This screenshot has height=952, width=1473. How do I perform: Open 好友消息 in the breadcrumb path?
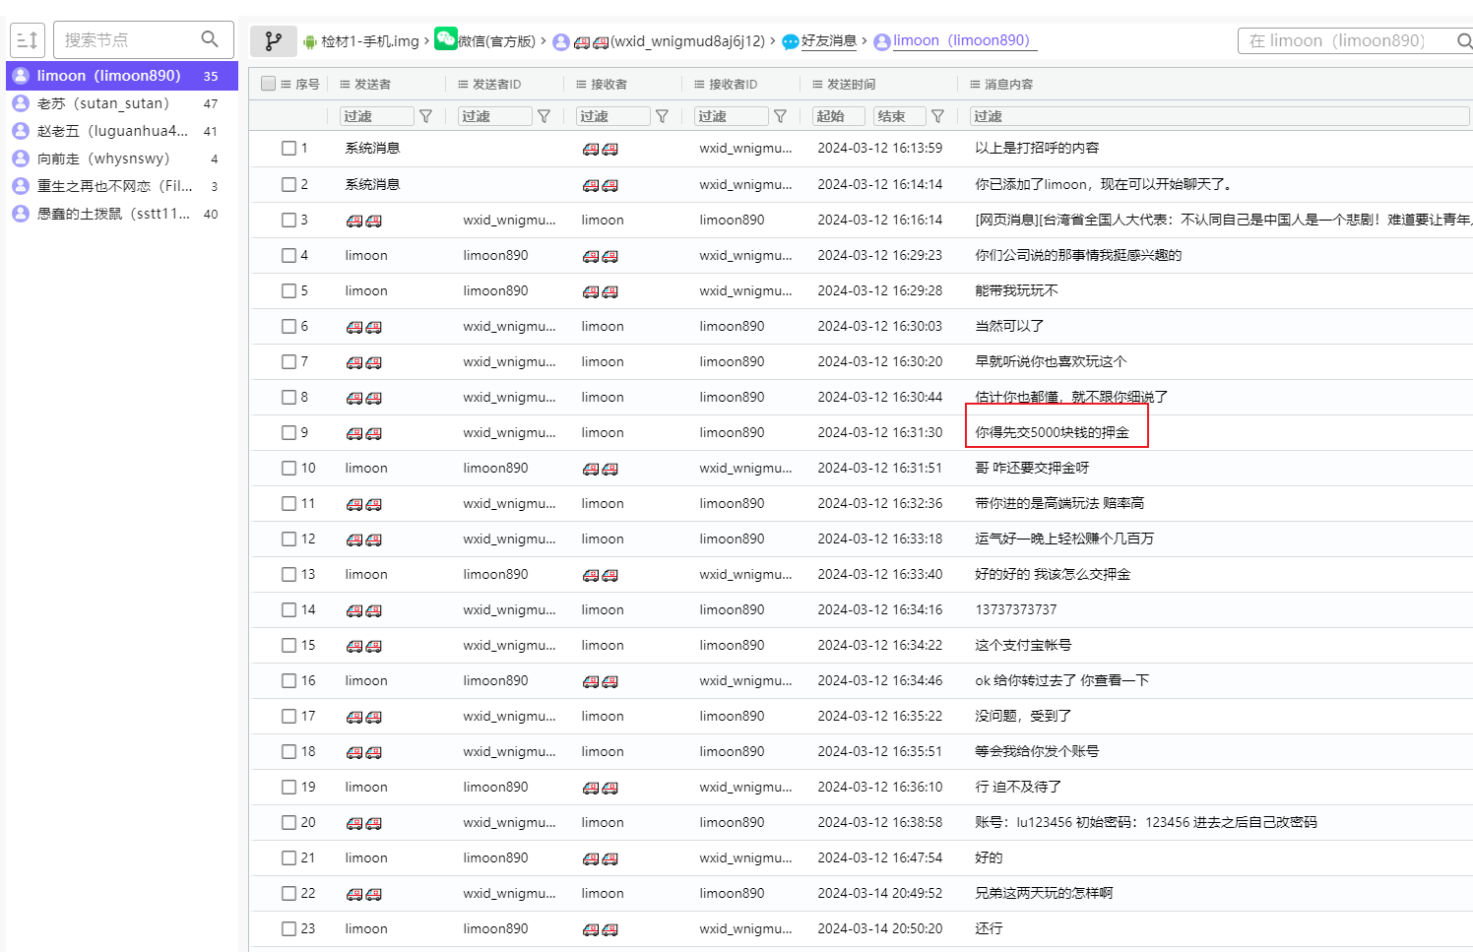click(x=828, y=41)
